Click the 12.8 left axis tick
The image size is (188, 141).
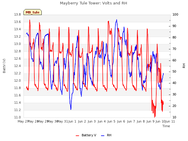[x=18, y=51]
